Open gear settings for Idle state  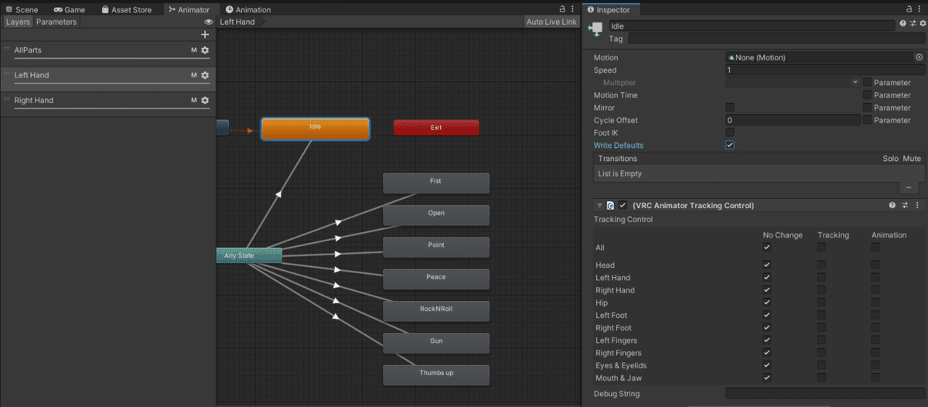pyautogui.click(x=922, y=25)
